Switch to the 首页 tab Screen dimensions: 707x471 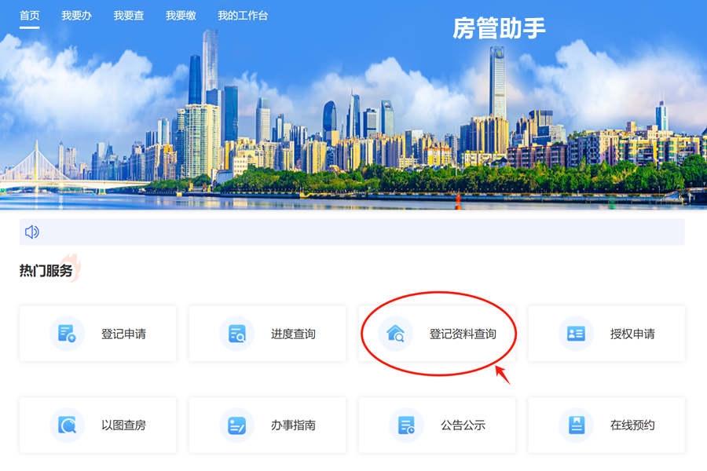(x=30, y=16)
